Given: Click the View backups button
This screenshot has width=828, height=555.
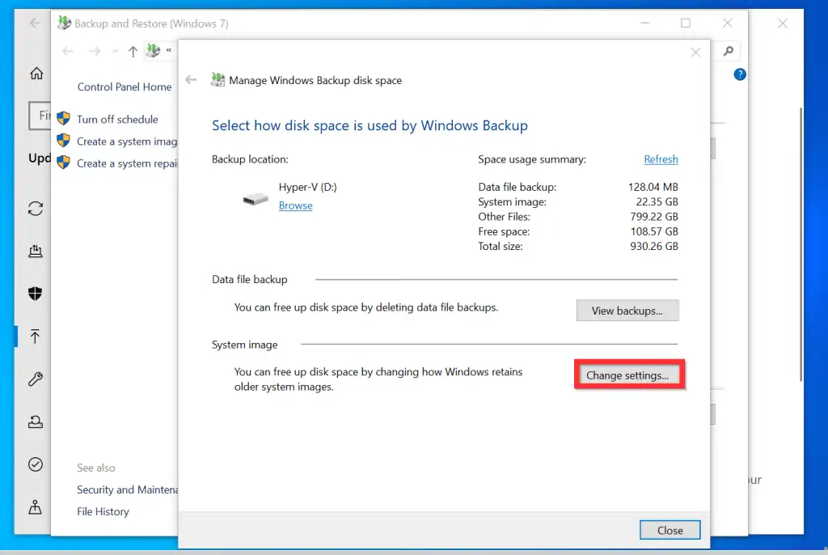Looking at the screenshot, I should pyautogui.click(x=627, y=310).
